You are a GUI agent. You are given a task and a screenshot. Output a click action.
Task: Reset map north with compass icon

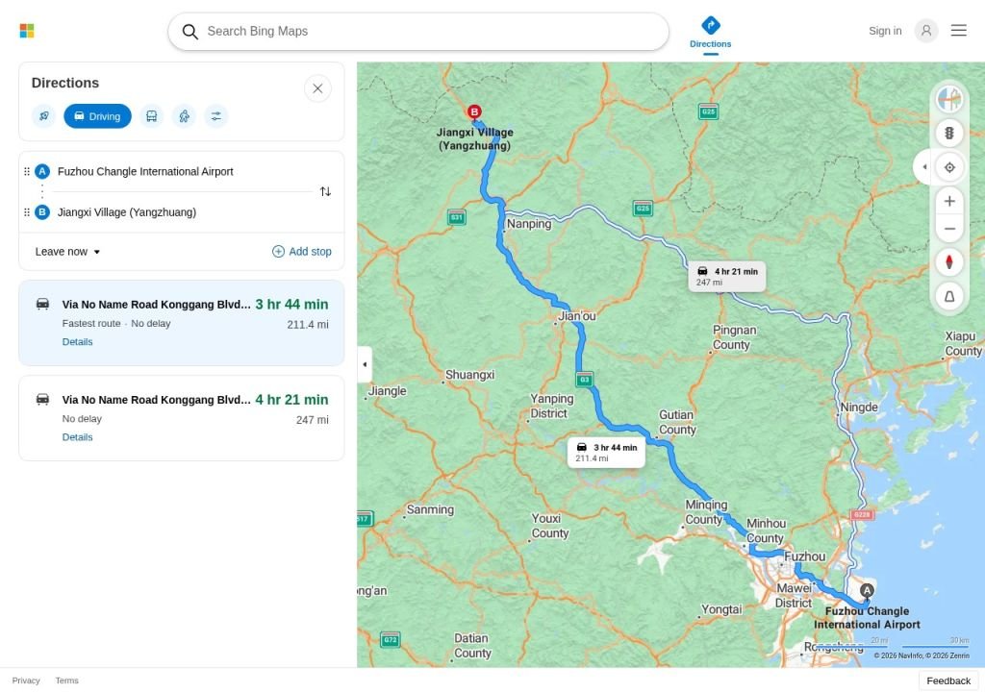click(949, 261)
